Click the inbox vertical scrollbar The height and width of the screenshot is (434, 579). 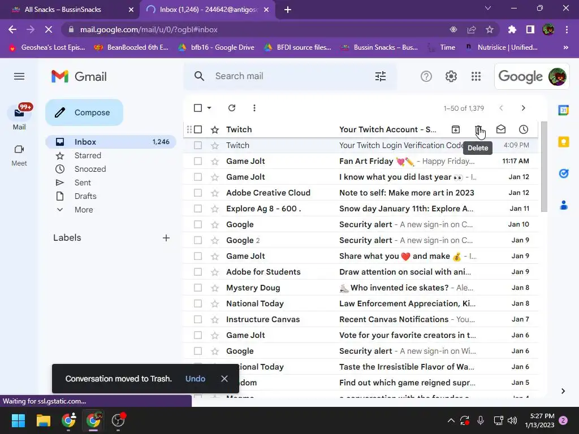pos(544,167)
